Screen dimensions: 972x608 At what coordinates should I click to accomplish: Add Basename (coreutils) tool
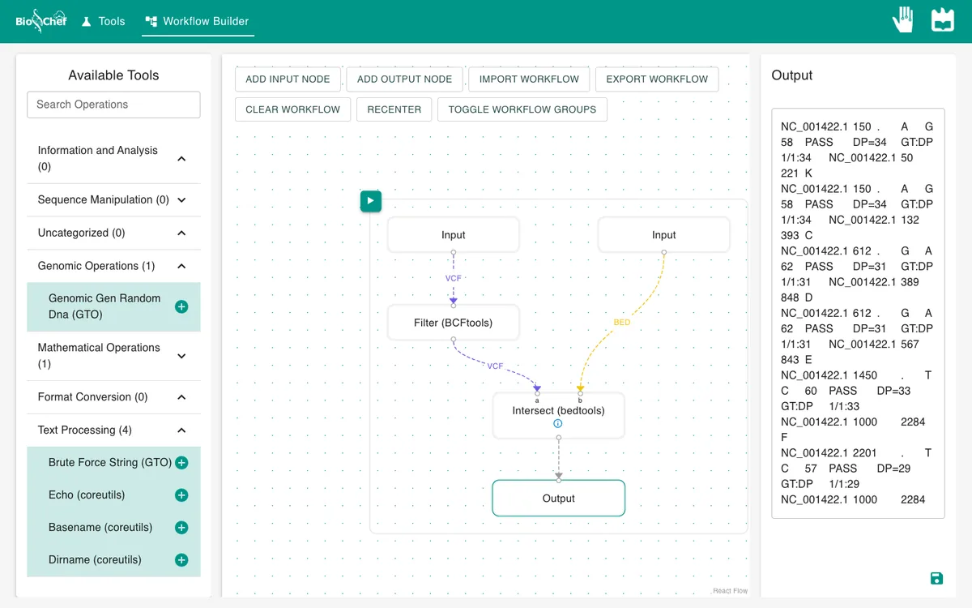[x=181, y=528]
